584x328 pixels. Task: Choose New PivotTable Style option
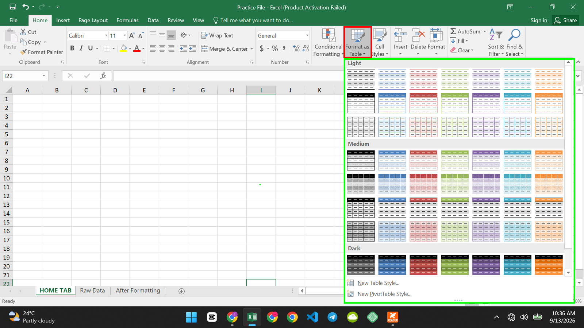pos(384,294)
